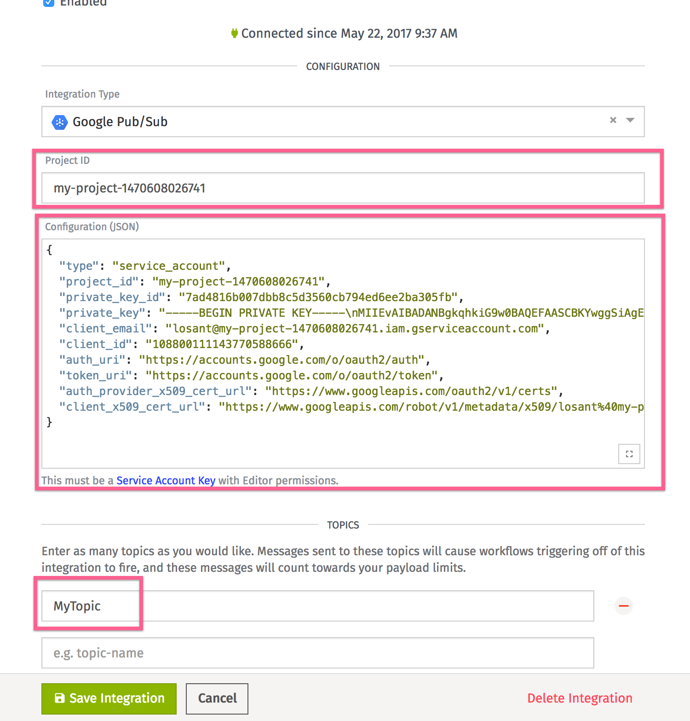This screenshot has width=690, height=721.
Task: Click the Integration Type combo box field
Action: click(x=322, y=122)
